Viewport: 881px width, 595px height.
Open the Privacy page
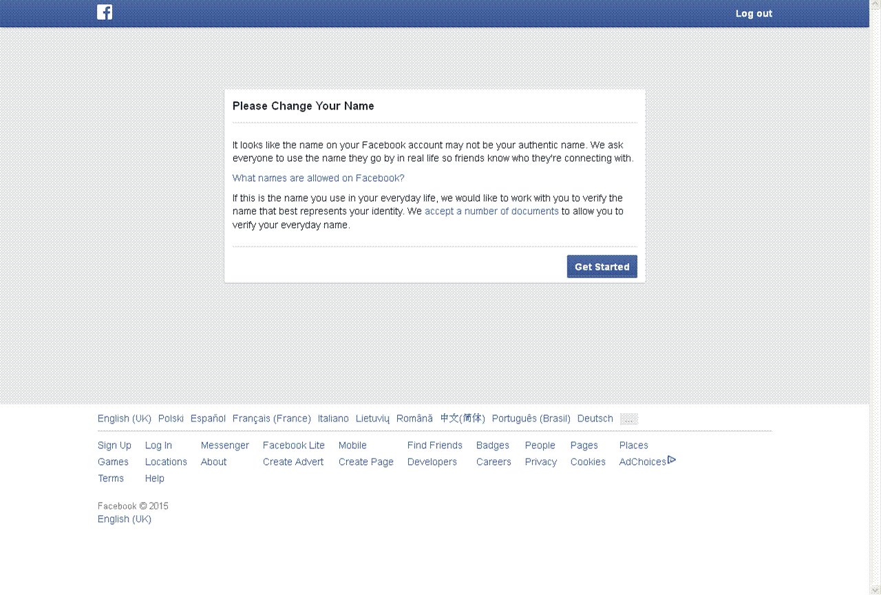[540, 461]
